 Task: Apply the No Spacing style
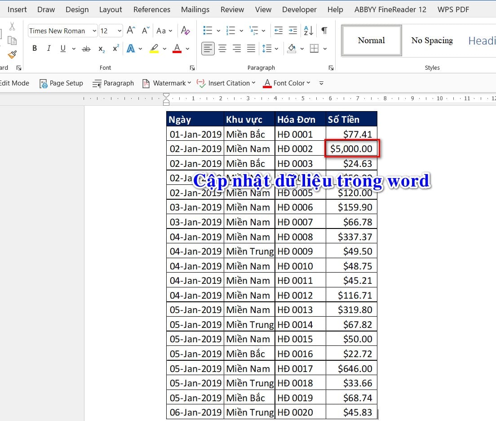(432, 40)
